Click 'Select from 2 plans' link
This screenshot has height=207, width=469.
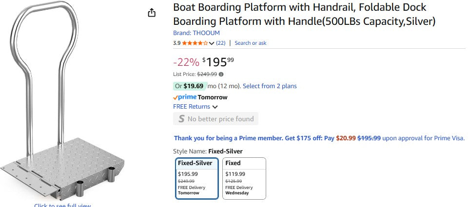[270, 86]
